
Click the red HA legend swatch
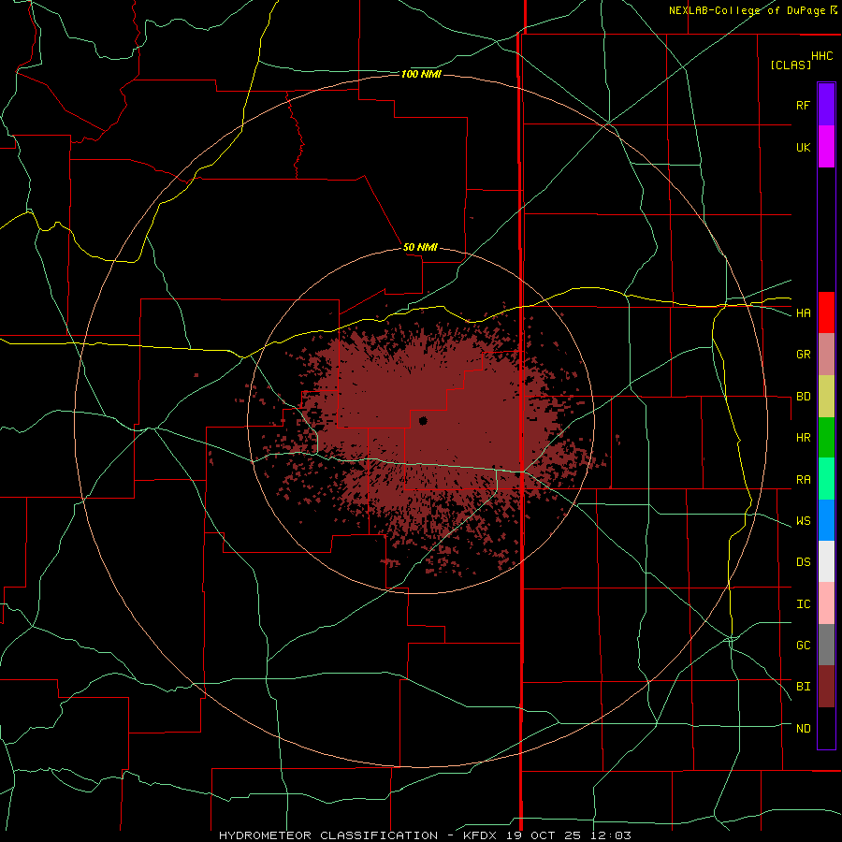(x=826, y=312)
